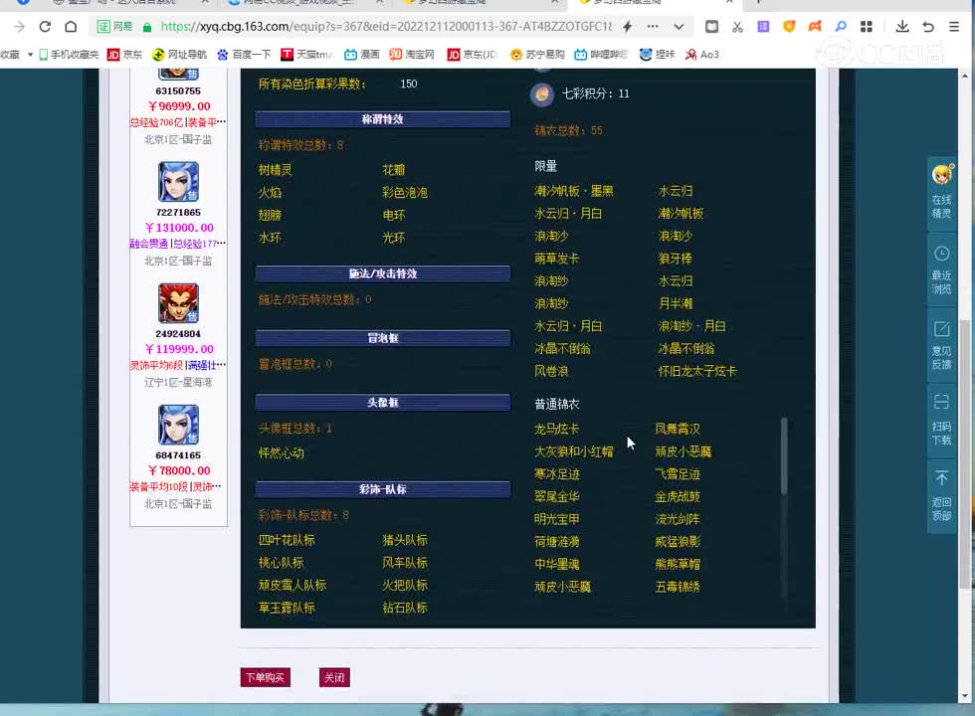
Task: Open the hamburger menu at top right
Action: [x=953, y=28]
